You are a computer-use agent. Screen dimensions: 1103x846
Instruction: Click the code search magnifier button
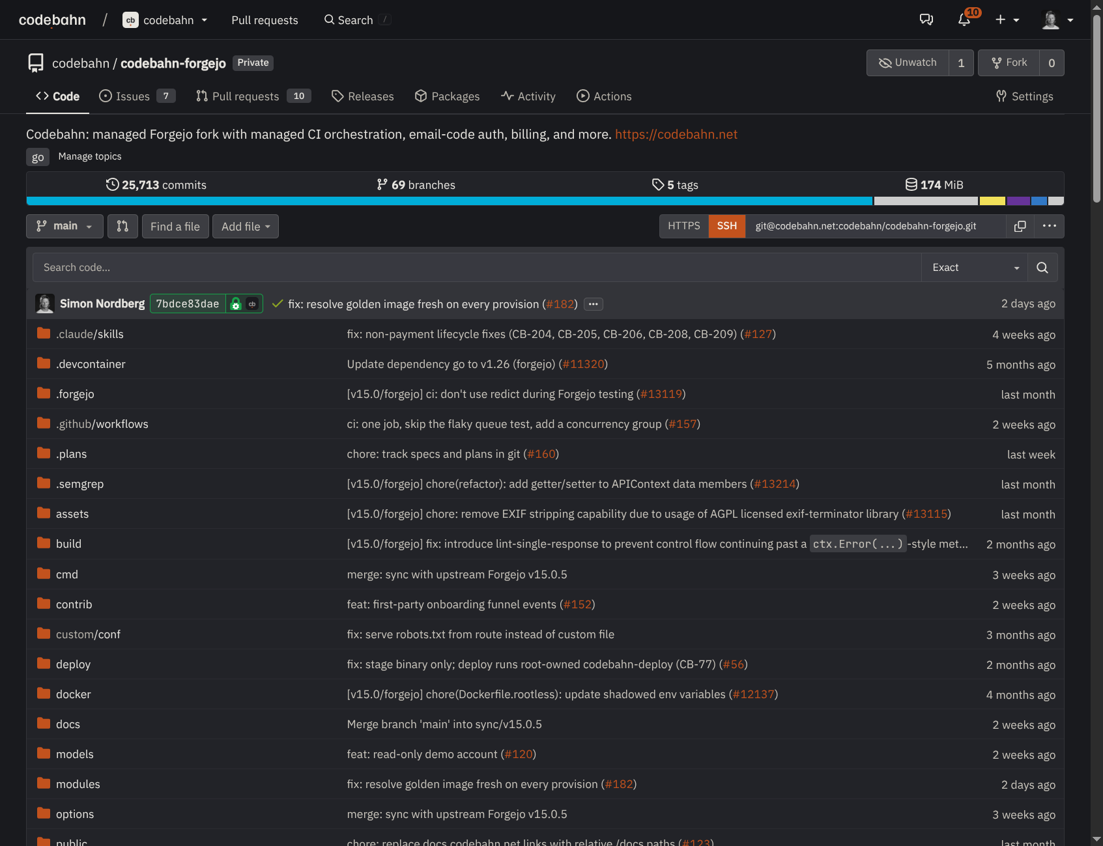(1042, 268)
